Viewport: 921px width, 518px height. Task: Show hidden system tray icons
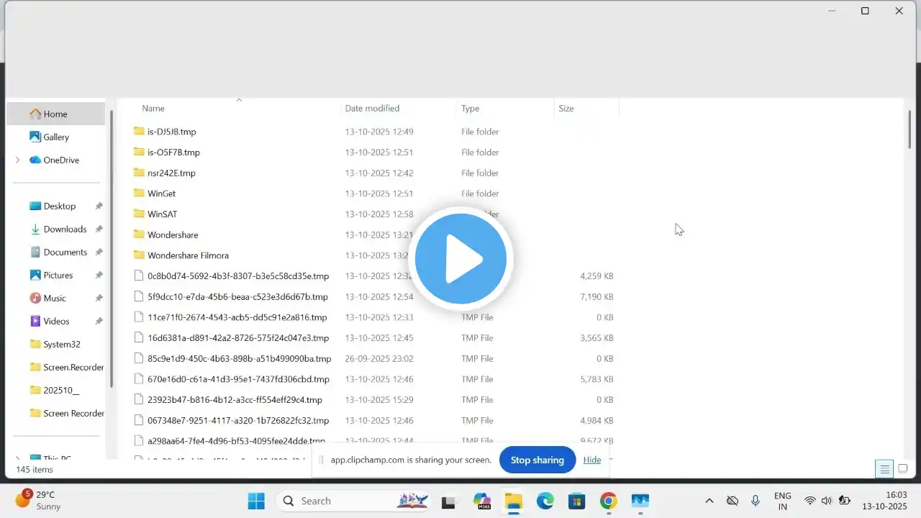[709, 501]
